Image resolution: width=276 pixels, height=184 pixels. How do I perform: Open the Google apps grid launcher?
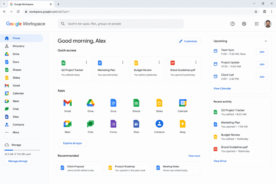point(257,24)
